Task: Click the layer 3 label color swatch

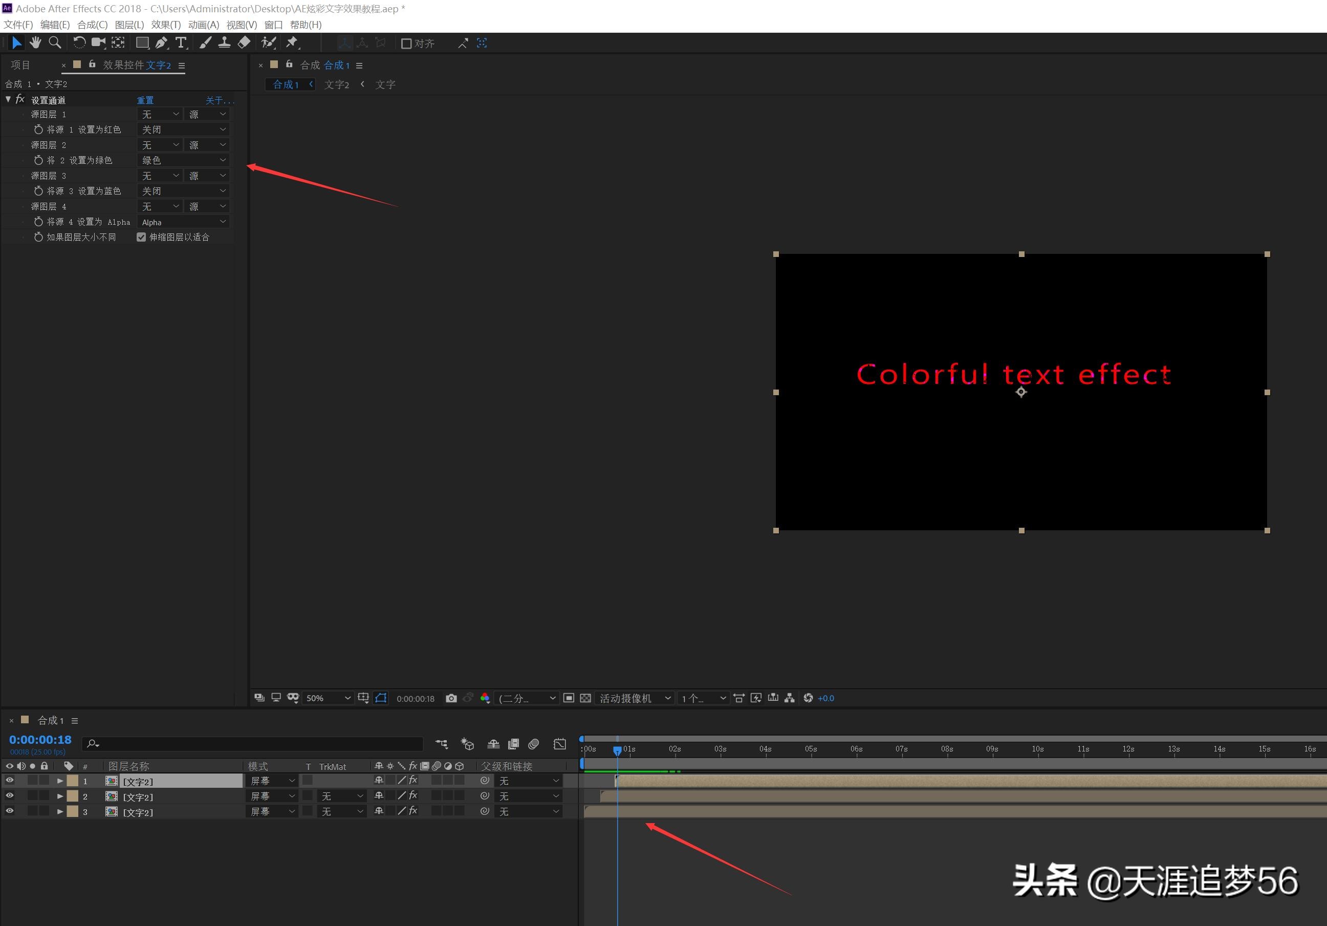Action: tap(73, 811)
